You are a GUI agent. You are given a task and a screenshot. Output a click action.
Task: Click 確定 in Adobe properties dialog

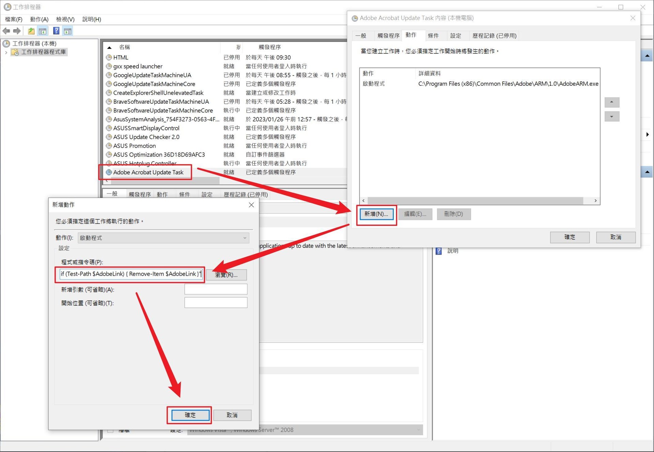[x=570, y=237]
